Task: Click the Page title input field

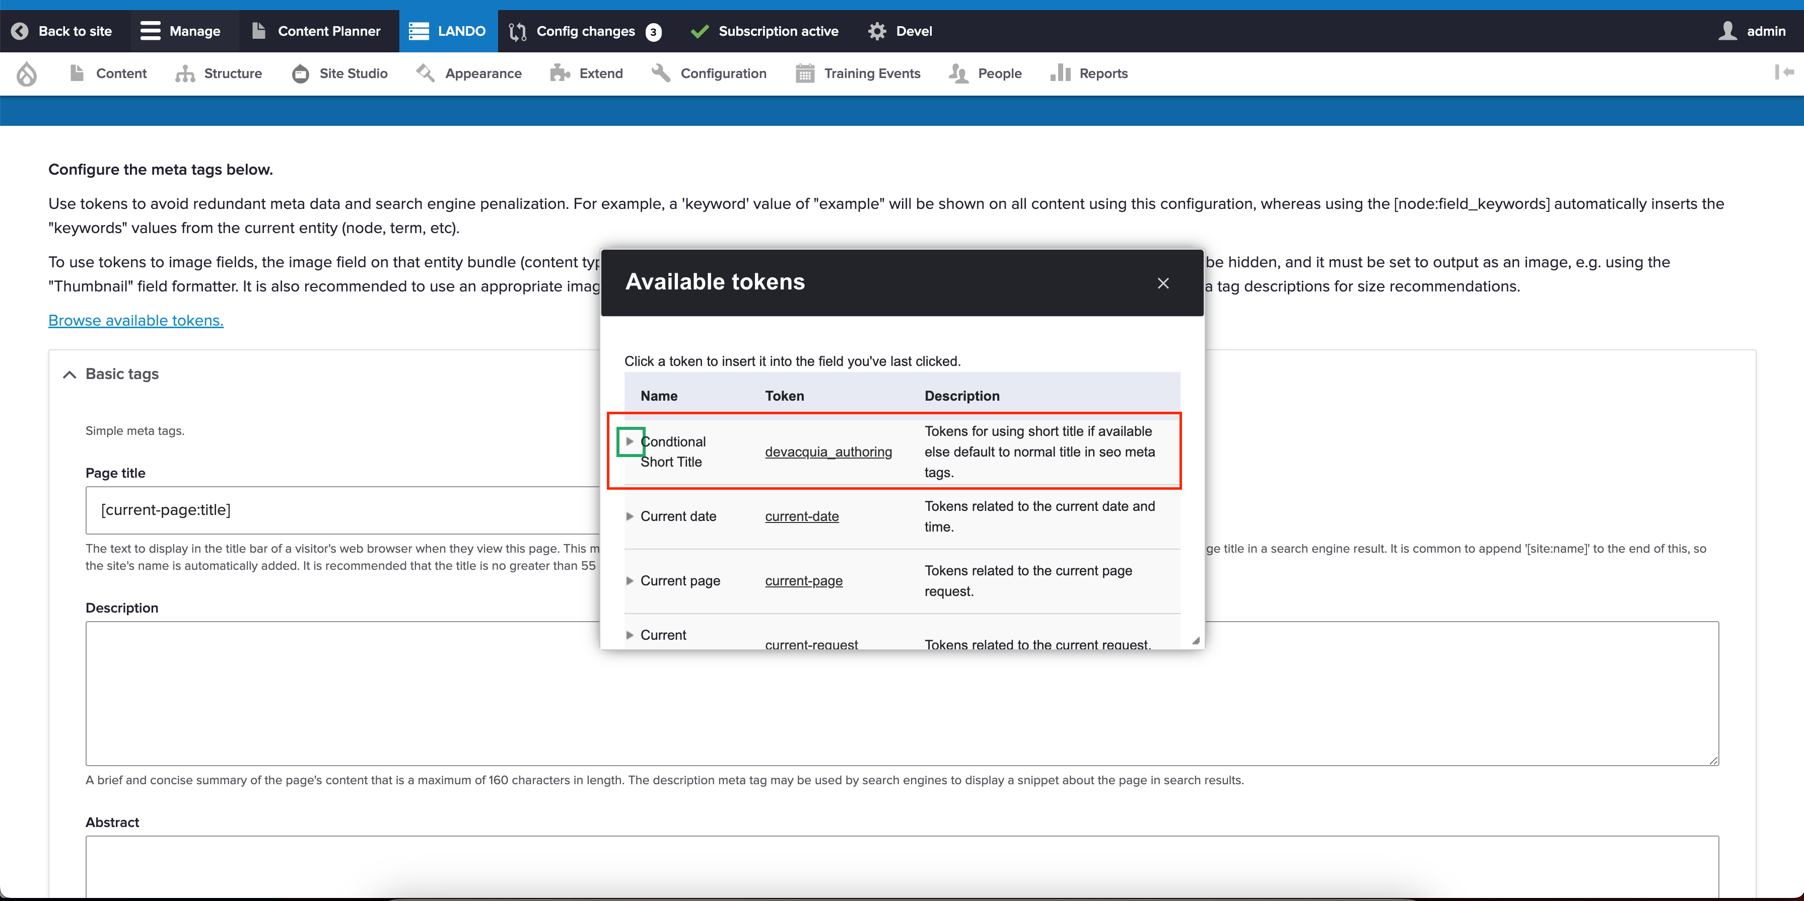Action: tap(315, 510)
